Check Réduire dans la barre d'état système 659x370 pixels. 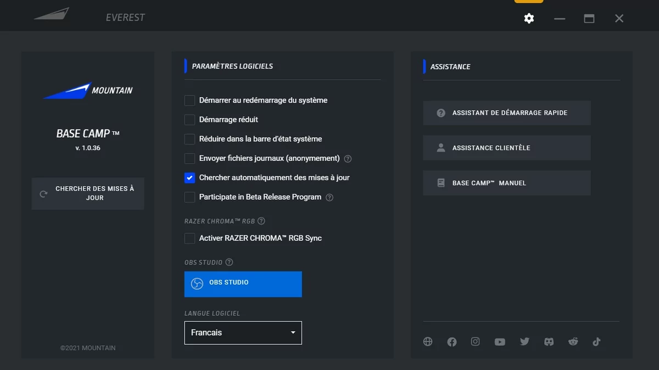pyautogui.click(x=189, y=139)
